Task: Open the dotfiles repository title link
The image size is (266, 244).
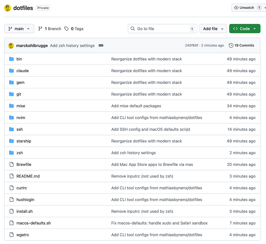Action: [x=23, y=8]
